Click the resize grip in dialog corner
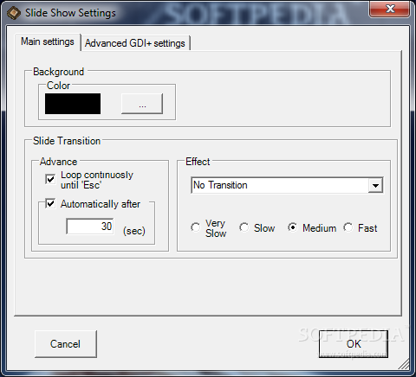This screenshot has width=416, height=377. pyautogui.click(x=404, y=364)
